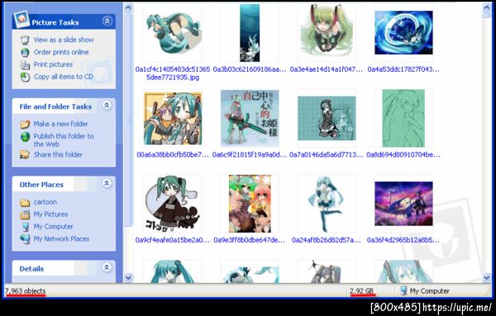Click the slide show icon
The width and height of the screenshot is (496, 316).
pyautogui.click(x=25, y=40)
